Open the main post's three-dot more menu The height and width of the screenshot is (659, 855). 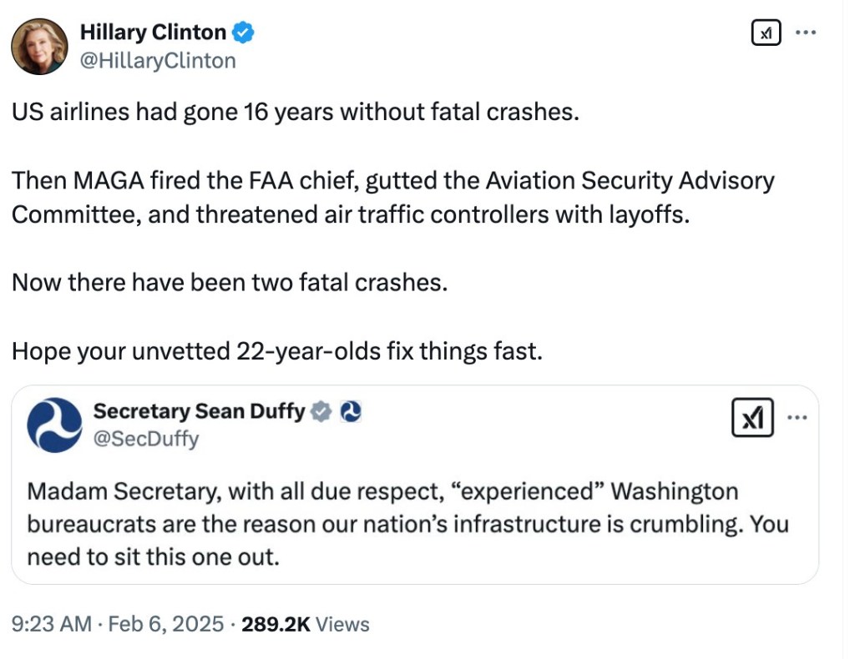tap(805, 33)
